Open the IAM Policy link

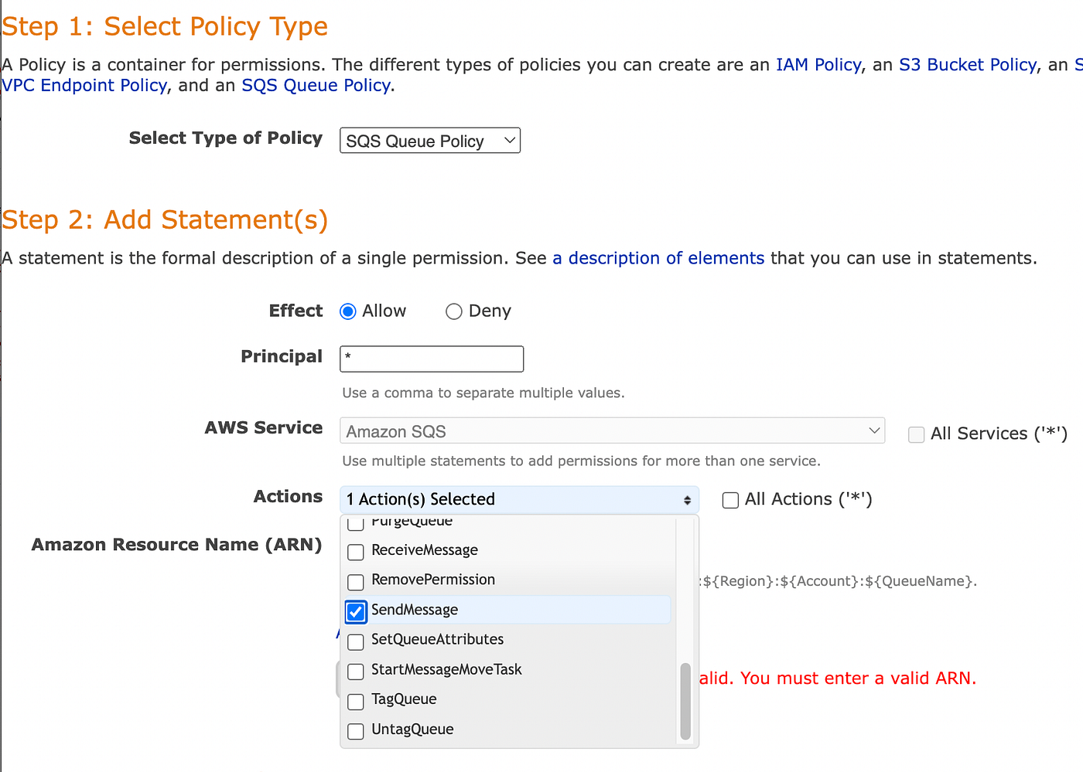[x=818, y=65]
